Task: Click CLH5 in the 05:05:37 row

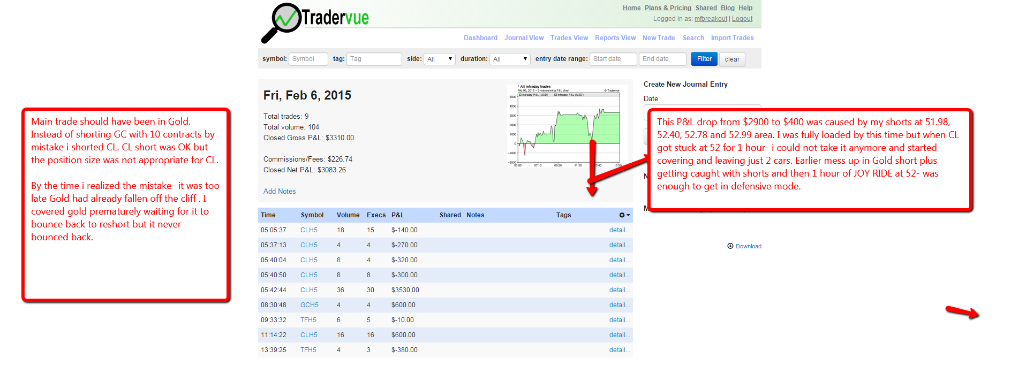Action: point(309,230)
